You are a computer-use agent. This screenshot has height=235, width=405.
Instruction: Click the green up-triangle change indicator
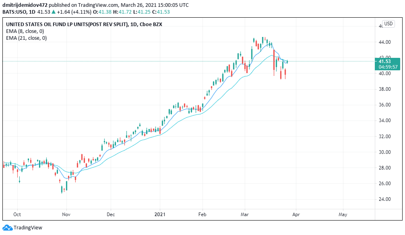[x=53, y=12]
